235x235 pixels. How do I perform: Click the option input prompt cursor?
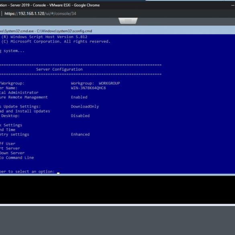point(58,173)
